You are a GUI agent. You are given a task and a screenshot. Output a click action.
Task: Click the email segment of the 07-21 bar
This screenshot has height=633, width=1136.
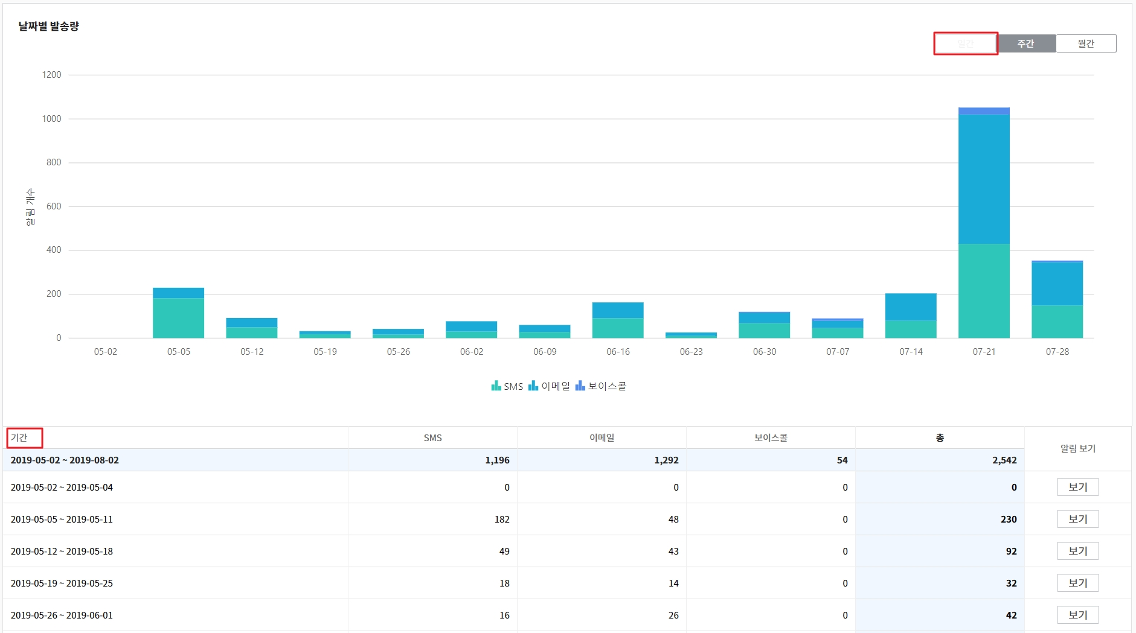(x=984, y=179)
